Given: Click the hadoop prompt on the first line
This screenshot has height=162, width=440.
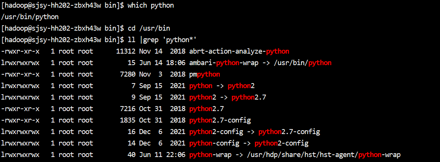Looking at the screenshot, I should 62,5.
